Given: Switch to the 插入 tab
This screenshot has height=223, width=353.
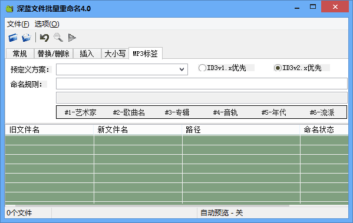Looking at the screenshot, I should (x=87, y=54).
